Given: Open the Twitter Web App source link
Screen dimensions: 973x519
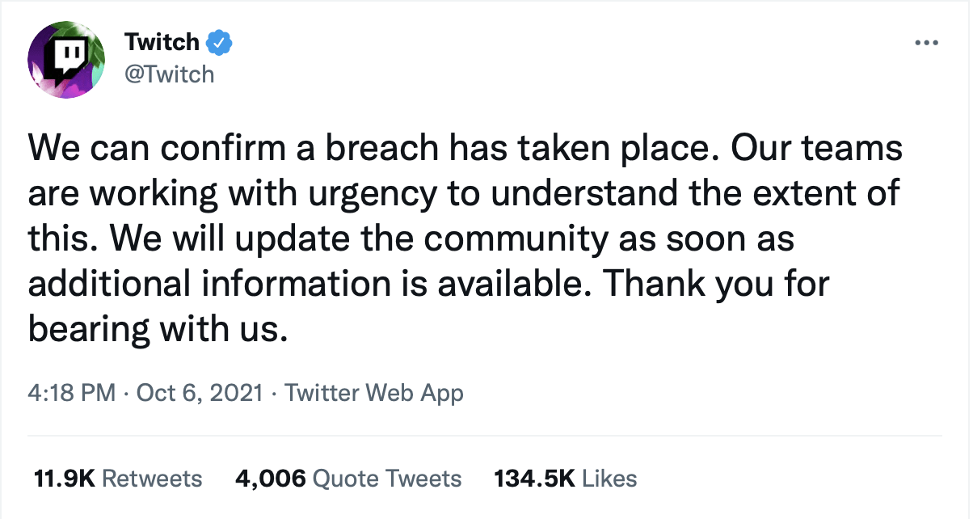Looking at the screenshot, I should point(374,394).
